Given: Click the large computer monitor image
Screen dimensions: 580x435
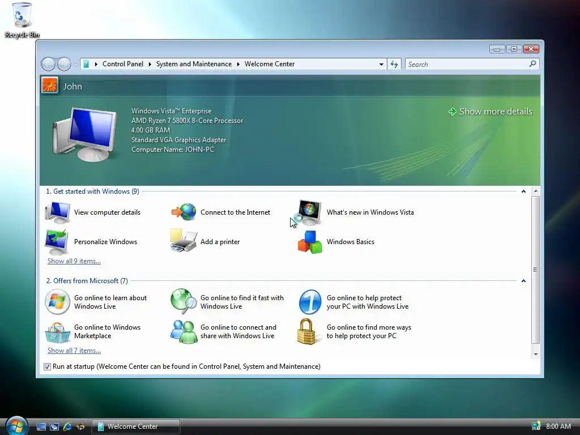Looking at the screenshot, I should tap(85, 134).
